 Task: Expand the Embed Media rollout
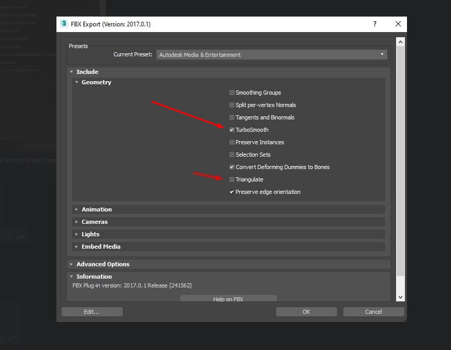77,247
